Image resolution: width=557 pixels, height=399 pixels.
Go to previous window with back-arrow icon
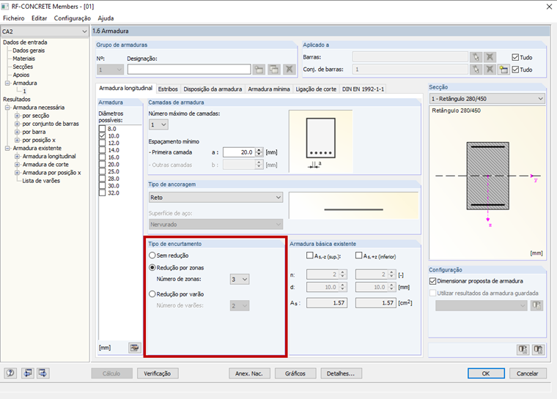click(x=28, y=373)
